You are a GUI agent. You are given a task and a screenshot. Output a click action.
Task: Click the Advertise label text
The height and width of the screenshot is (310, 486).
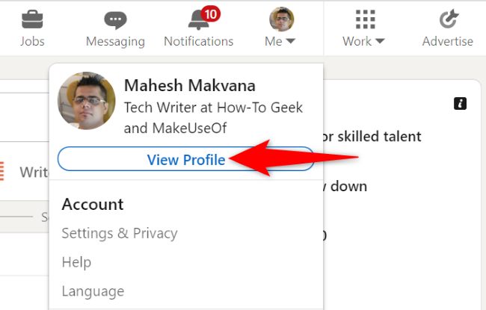tap(447, 42)
